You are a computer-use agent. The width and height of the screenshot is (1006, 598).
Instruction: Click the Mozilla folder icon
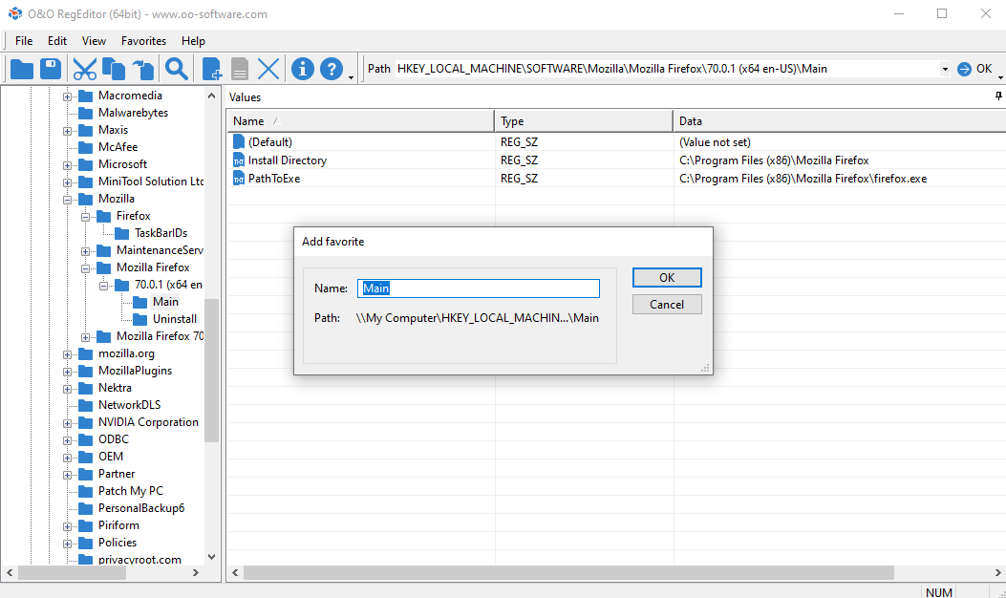tap(85, 199)
